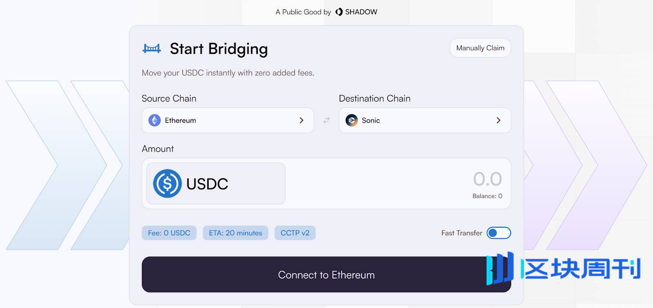Image resolution: width=653 pixels, height=308 pixels.
Task: Swap source and destination chains
Action: [x=326, y=120]
